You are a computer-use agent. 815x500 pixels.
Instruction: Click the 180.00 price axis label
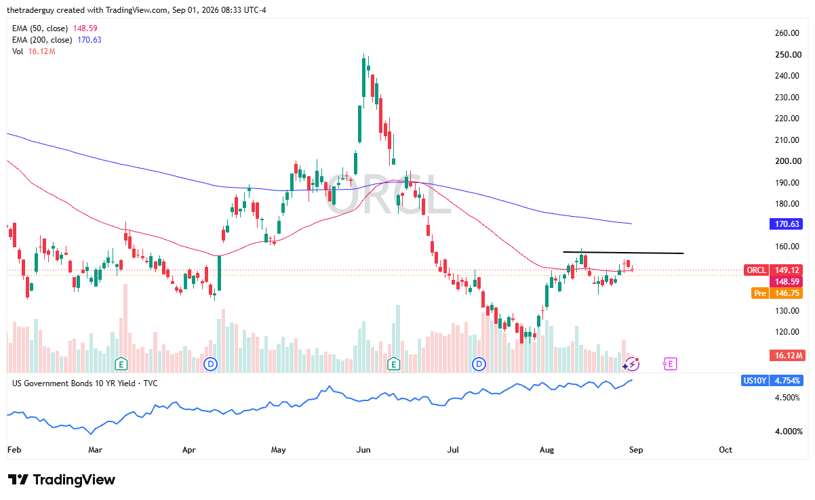pos(787,204)
